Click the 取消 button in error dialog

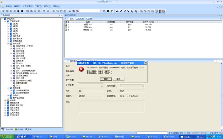[119, 79]
